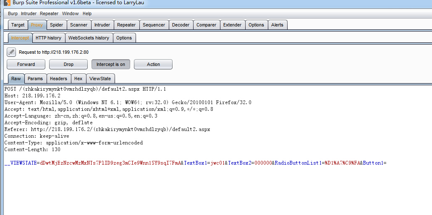Select the Raw request view tab
This screenshot has width=432, height=215.
16,79
